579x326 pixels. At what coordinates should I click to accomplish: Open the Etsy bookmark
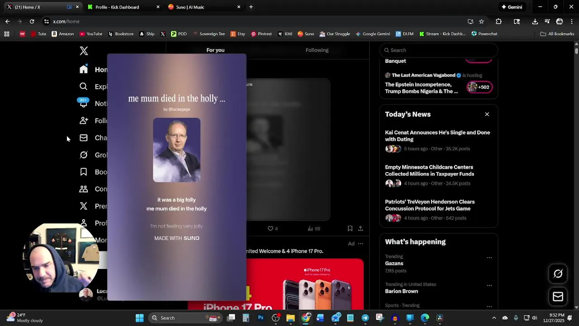click(x=238, y=34)
